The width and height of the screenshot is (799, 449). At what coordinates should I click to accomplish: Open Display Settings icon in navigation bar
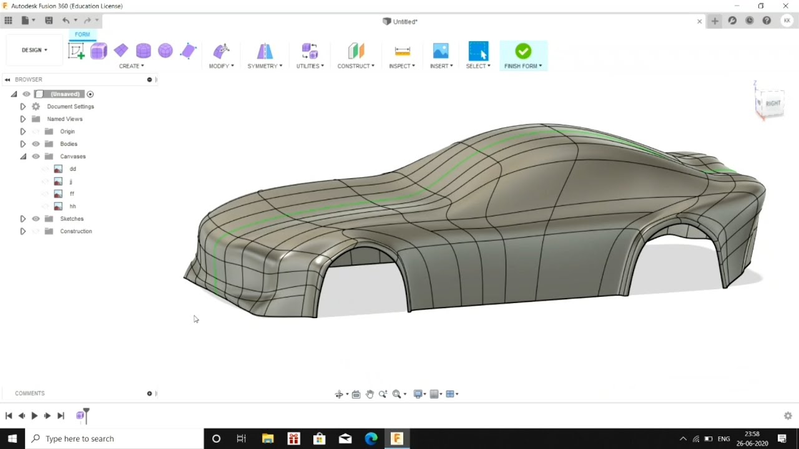[x=418, y=394]
